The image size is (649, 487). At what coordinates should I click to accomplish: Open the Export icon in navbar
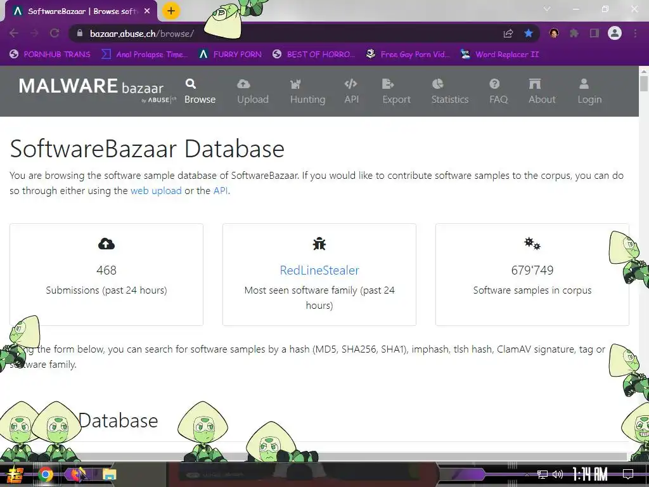click(388, 84)
